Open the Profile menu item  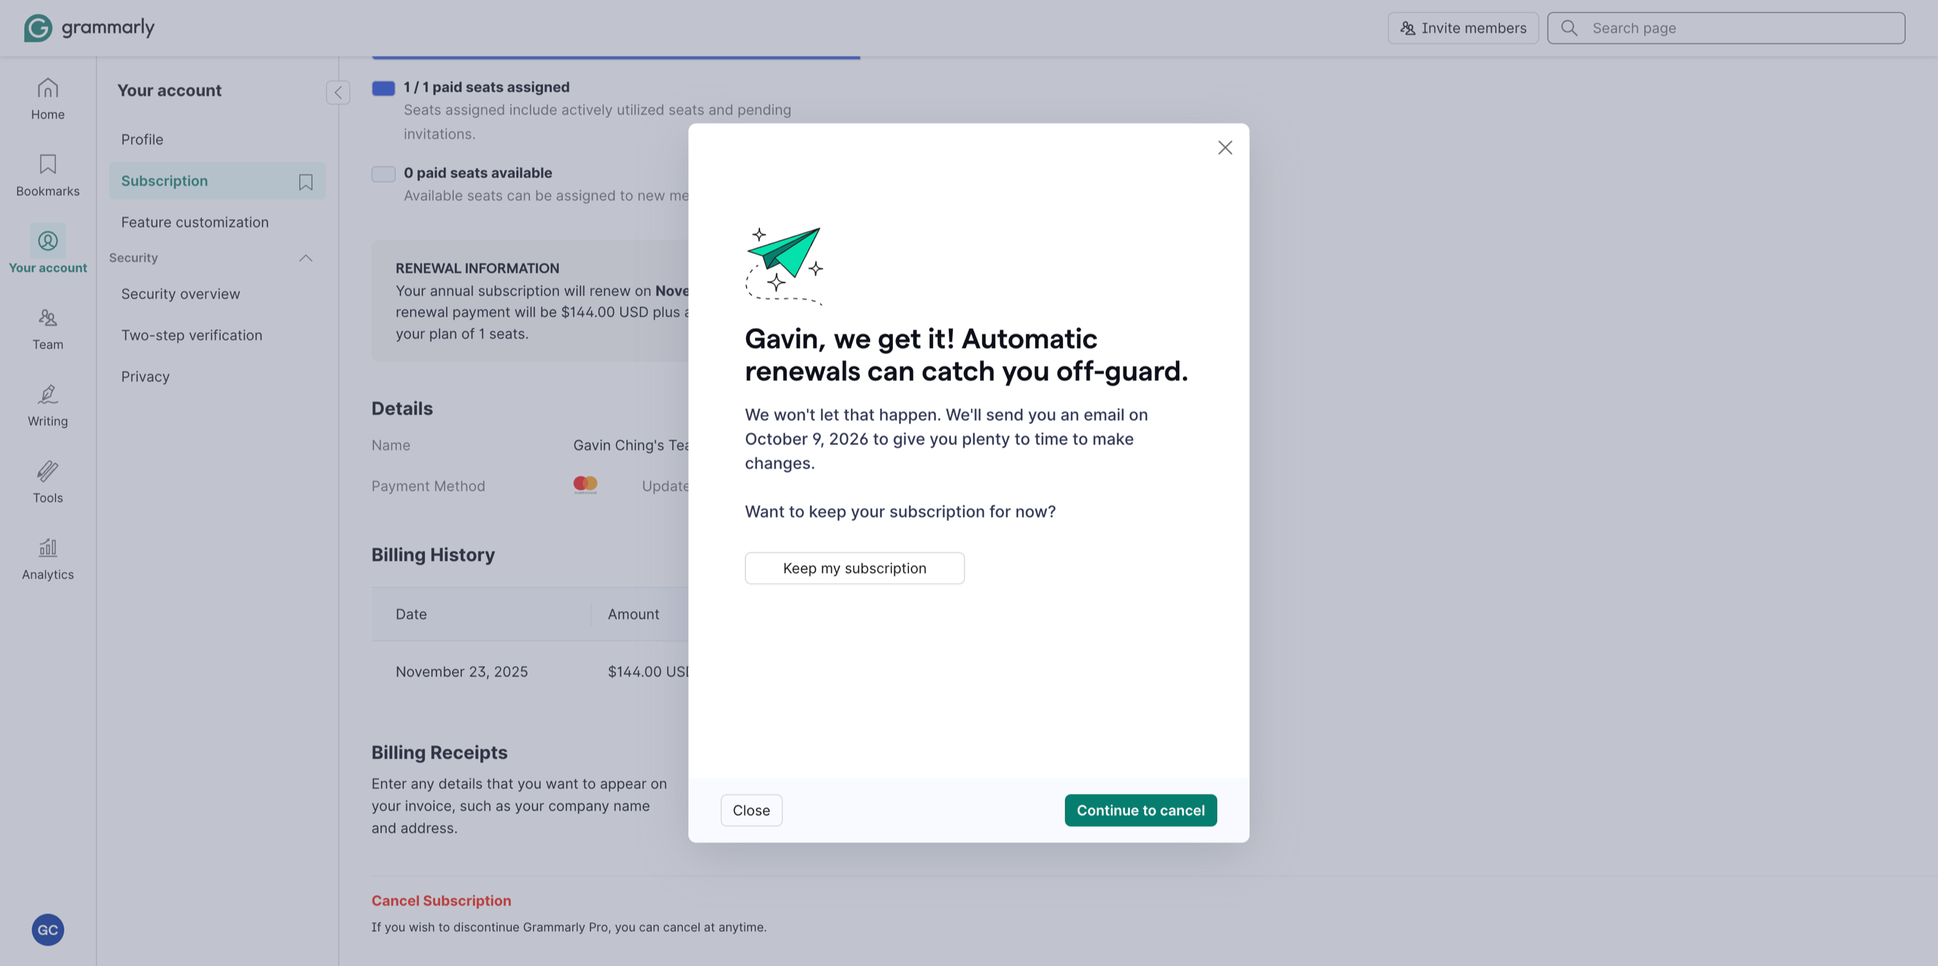point(142,139)
